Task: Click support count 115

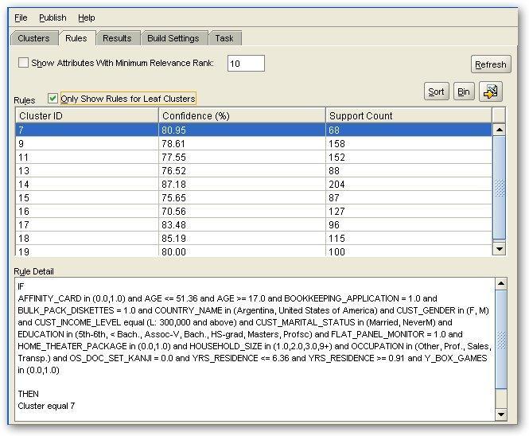Action: [x=336, y=238]
